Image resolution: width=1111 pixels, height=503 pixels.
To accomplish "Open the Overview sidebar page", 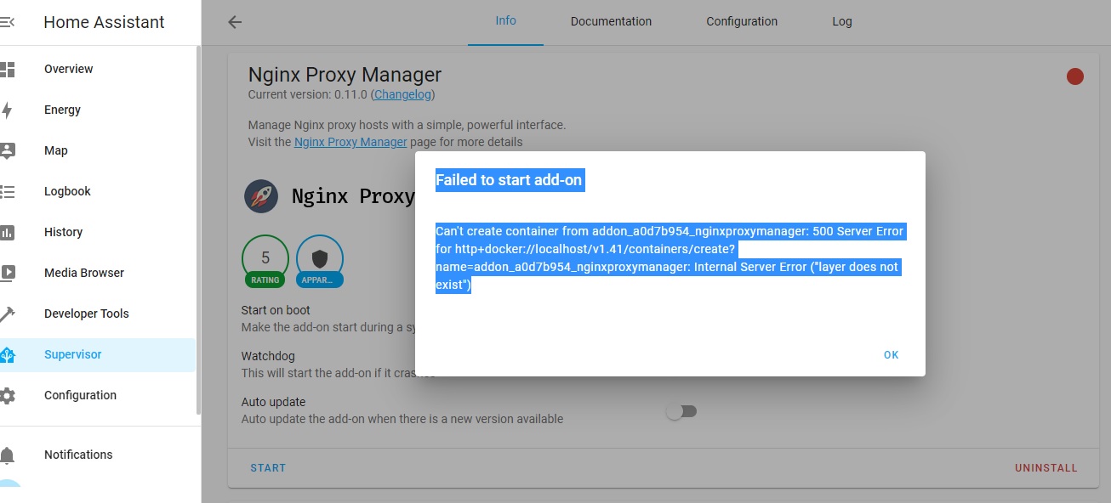I will (68, 69).
